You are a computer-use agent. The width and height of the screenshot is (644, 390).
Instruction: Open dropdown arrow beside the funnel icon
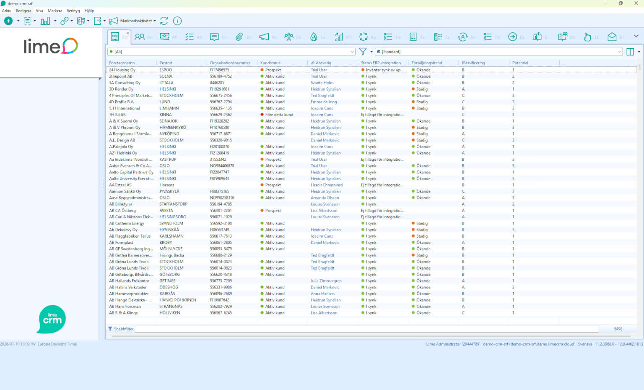pyautogui.click(x=371, y=52)
